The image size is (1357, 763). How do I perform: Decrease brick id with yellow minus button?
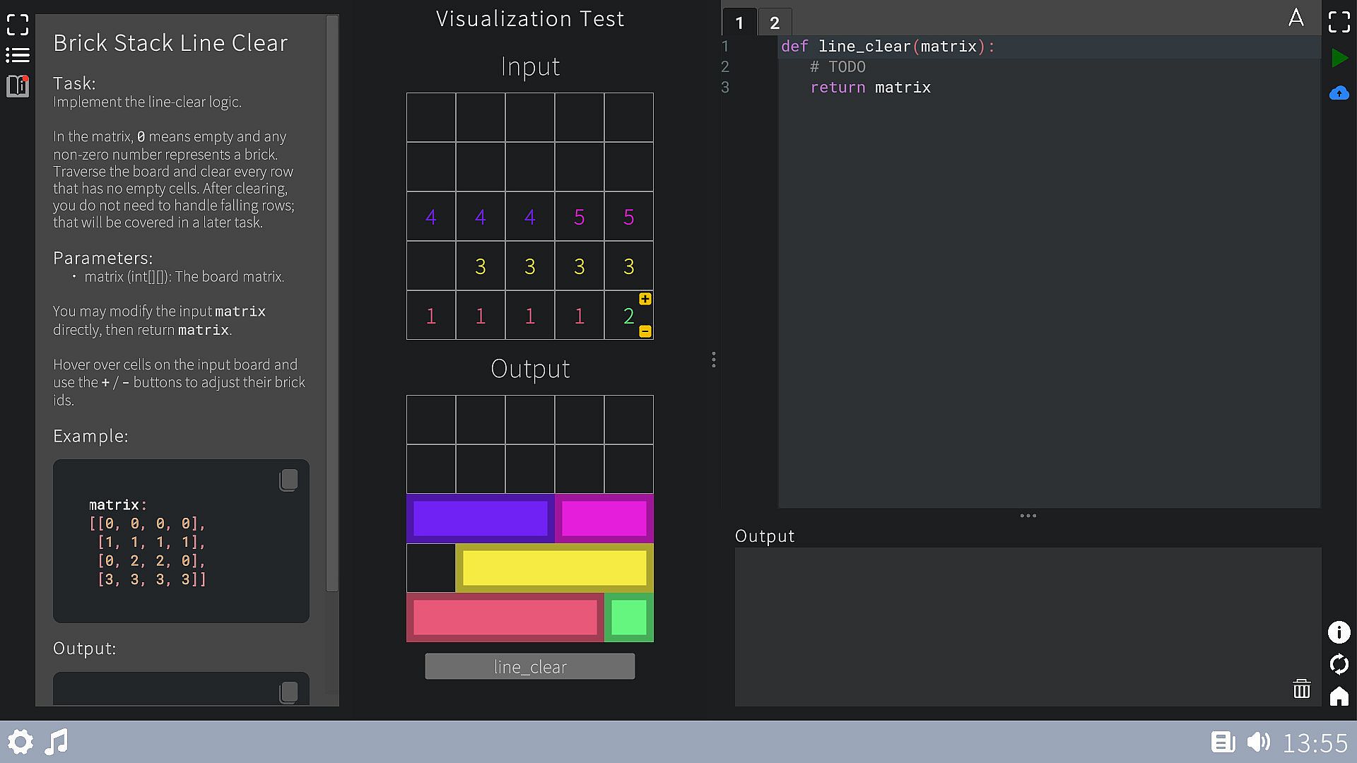[x=645, y=331]
